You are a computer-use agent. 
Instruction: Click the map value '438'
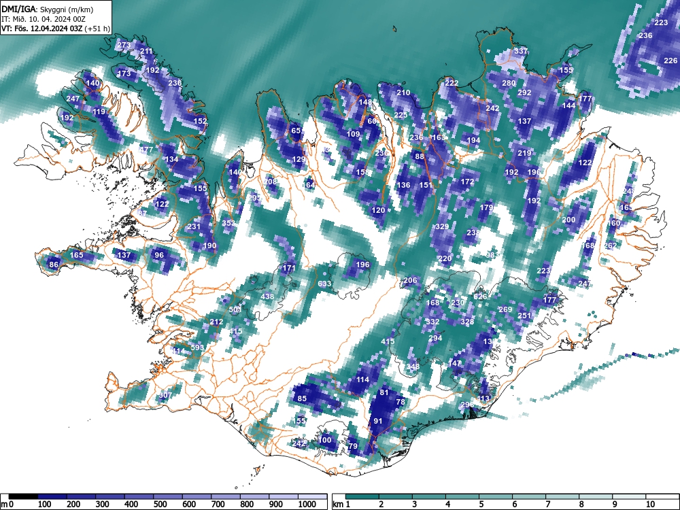click(x=267, y=296)
